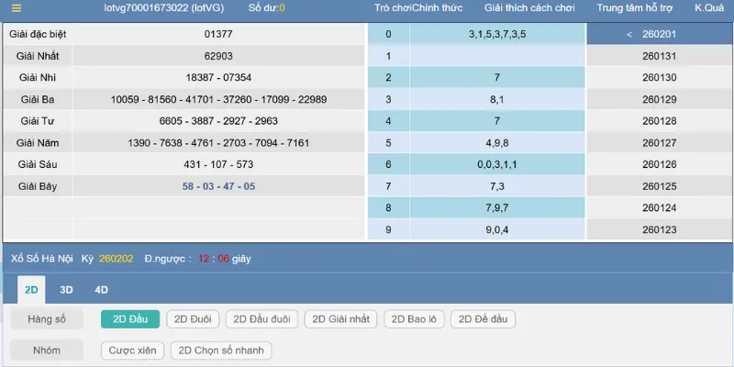Open the K.Quả results link

click(x=707, y=8)
